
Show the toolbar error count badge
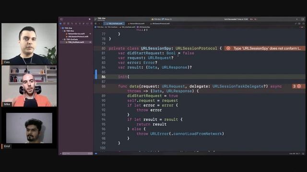(251, 19)
